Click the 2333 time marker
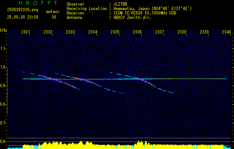234x149 pixels. point(70,32)
